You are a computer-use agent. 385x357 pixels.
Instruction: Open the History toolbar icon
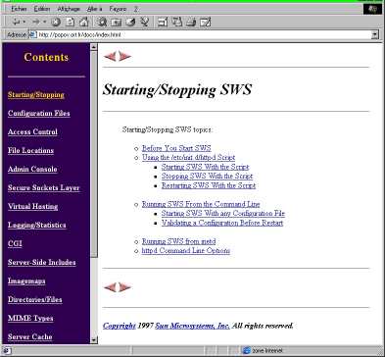click(x=130, y=22)
